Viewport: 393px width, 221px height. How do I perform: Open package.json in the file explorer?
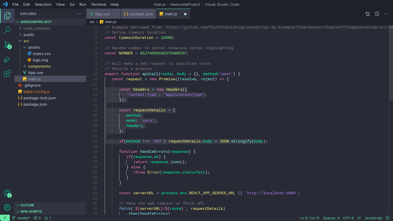(50, 104)
